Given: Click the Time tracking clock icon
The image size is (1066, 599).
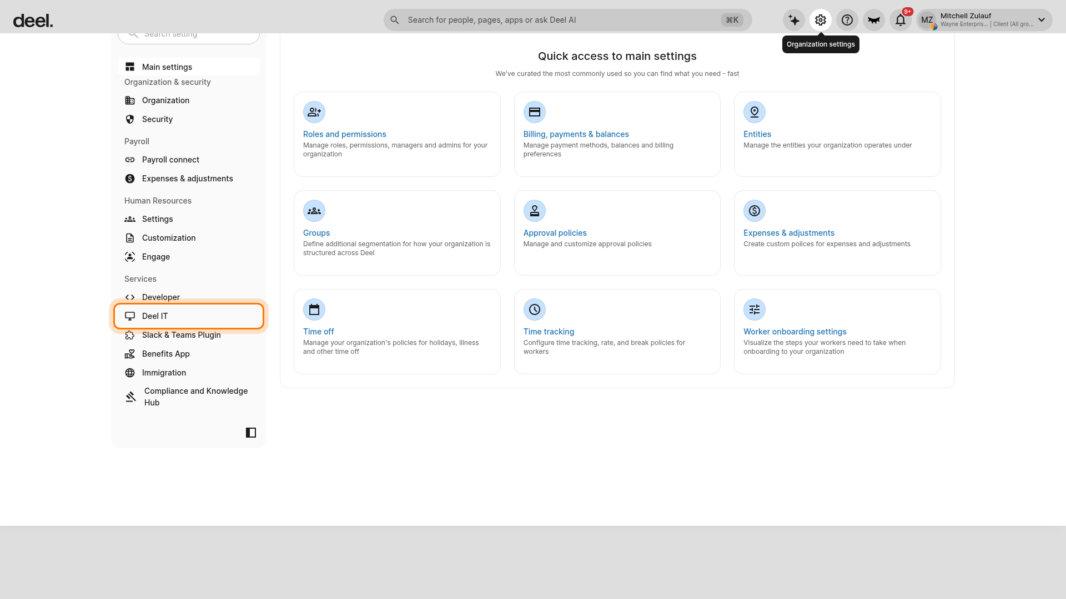Looking at the screenshot, I should [x=535, y=309].
